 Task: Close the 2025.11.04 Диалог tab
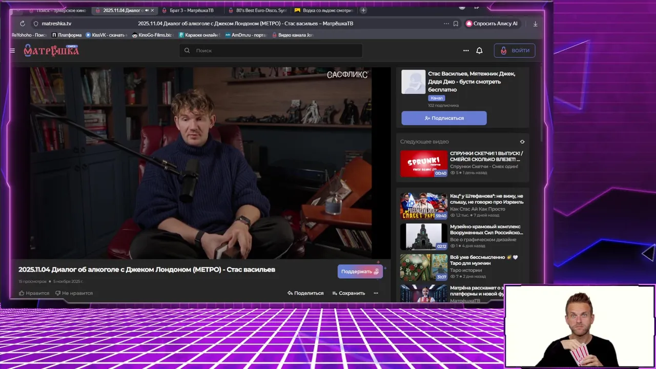click(152, 10)
